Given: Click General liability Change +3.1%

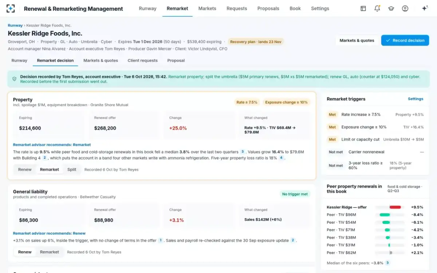Looking at the screenshot, I should 177,220.
